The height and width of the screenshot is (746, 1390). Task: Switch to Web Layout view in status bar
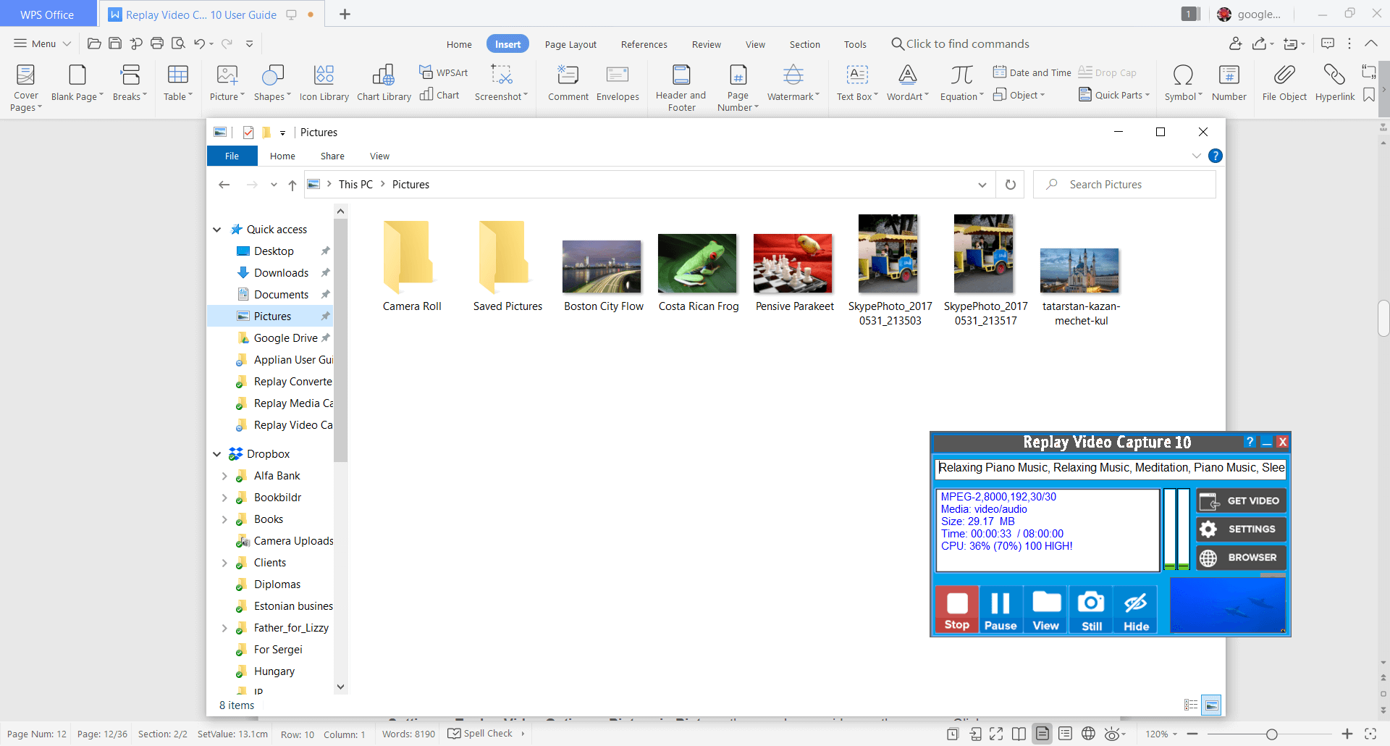coord(1088,734)
